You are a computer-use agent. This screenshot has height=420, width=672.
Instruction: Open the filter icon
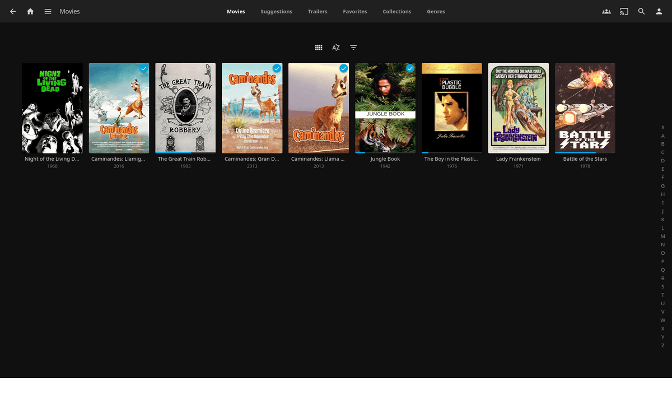[x=353, y=48]
